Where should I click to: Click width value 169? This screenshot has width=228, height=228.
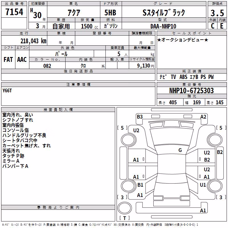click(197, 103)
